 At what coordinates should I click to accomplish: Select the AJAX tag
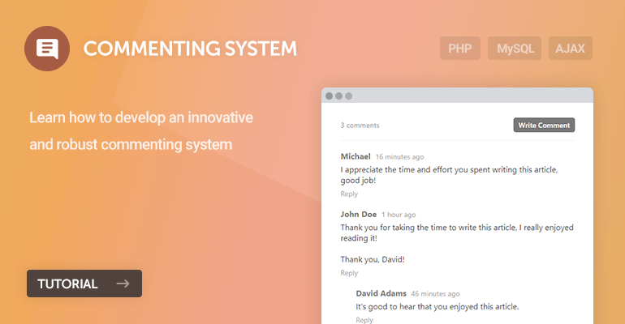pyautogui.click(x=571, y=49)
